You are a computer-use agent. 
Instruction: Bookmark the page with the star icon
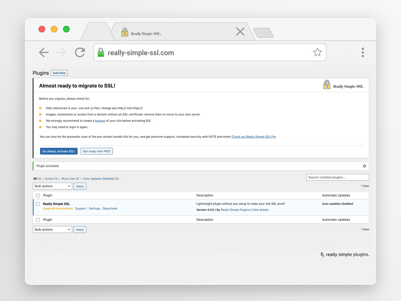[317, 52]
